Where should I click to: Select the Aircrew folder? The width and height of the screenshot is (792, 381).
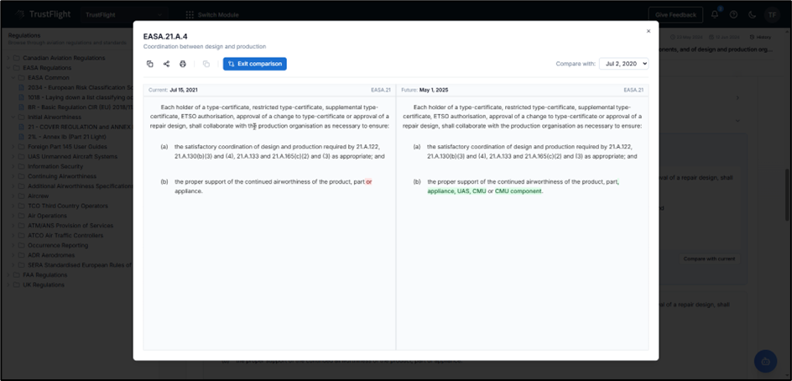pyautogui.click(x=39, y=196)
